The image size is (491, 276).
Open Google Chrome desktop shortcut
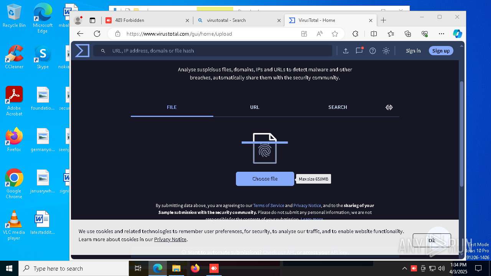point(14,184)
